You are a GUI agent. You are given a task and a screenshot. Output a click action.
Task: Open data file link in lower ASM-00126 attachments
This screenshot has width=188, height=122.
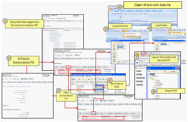(x=91, y=118)
